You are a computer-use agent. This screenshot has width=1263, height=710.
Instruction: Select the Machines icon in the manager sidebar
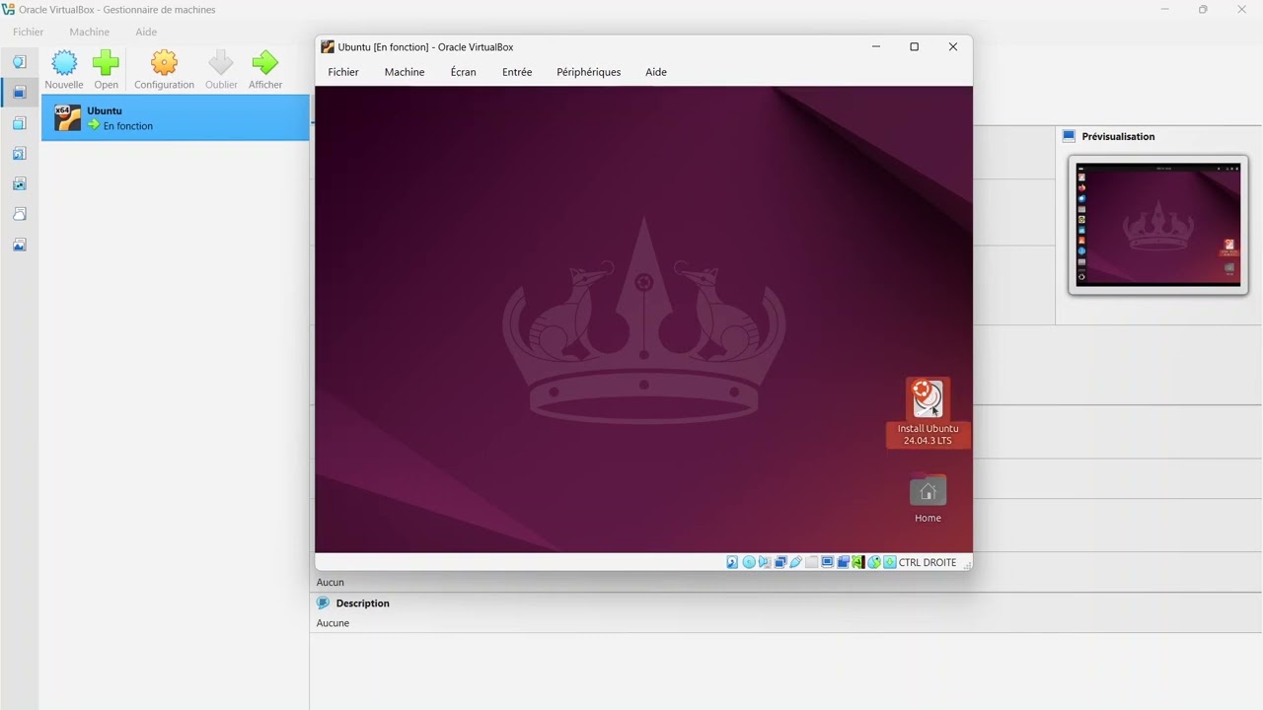coord(19,92)
